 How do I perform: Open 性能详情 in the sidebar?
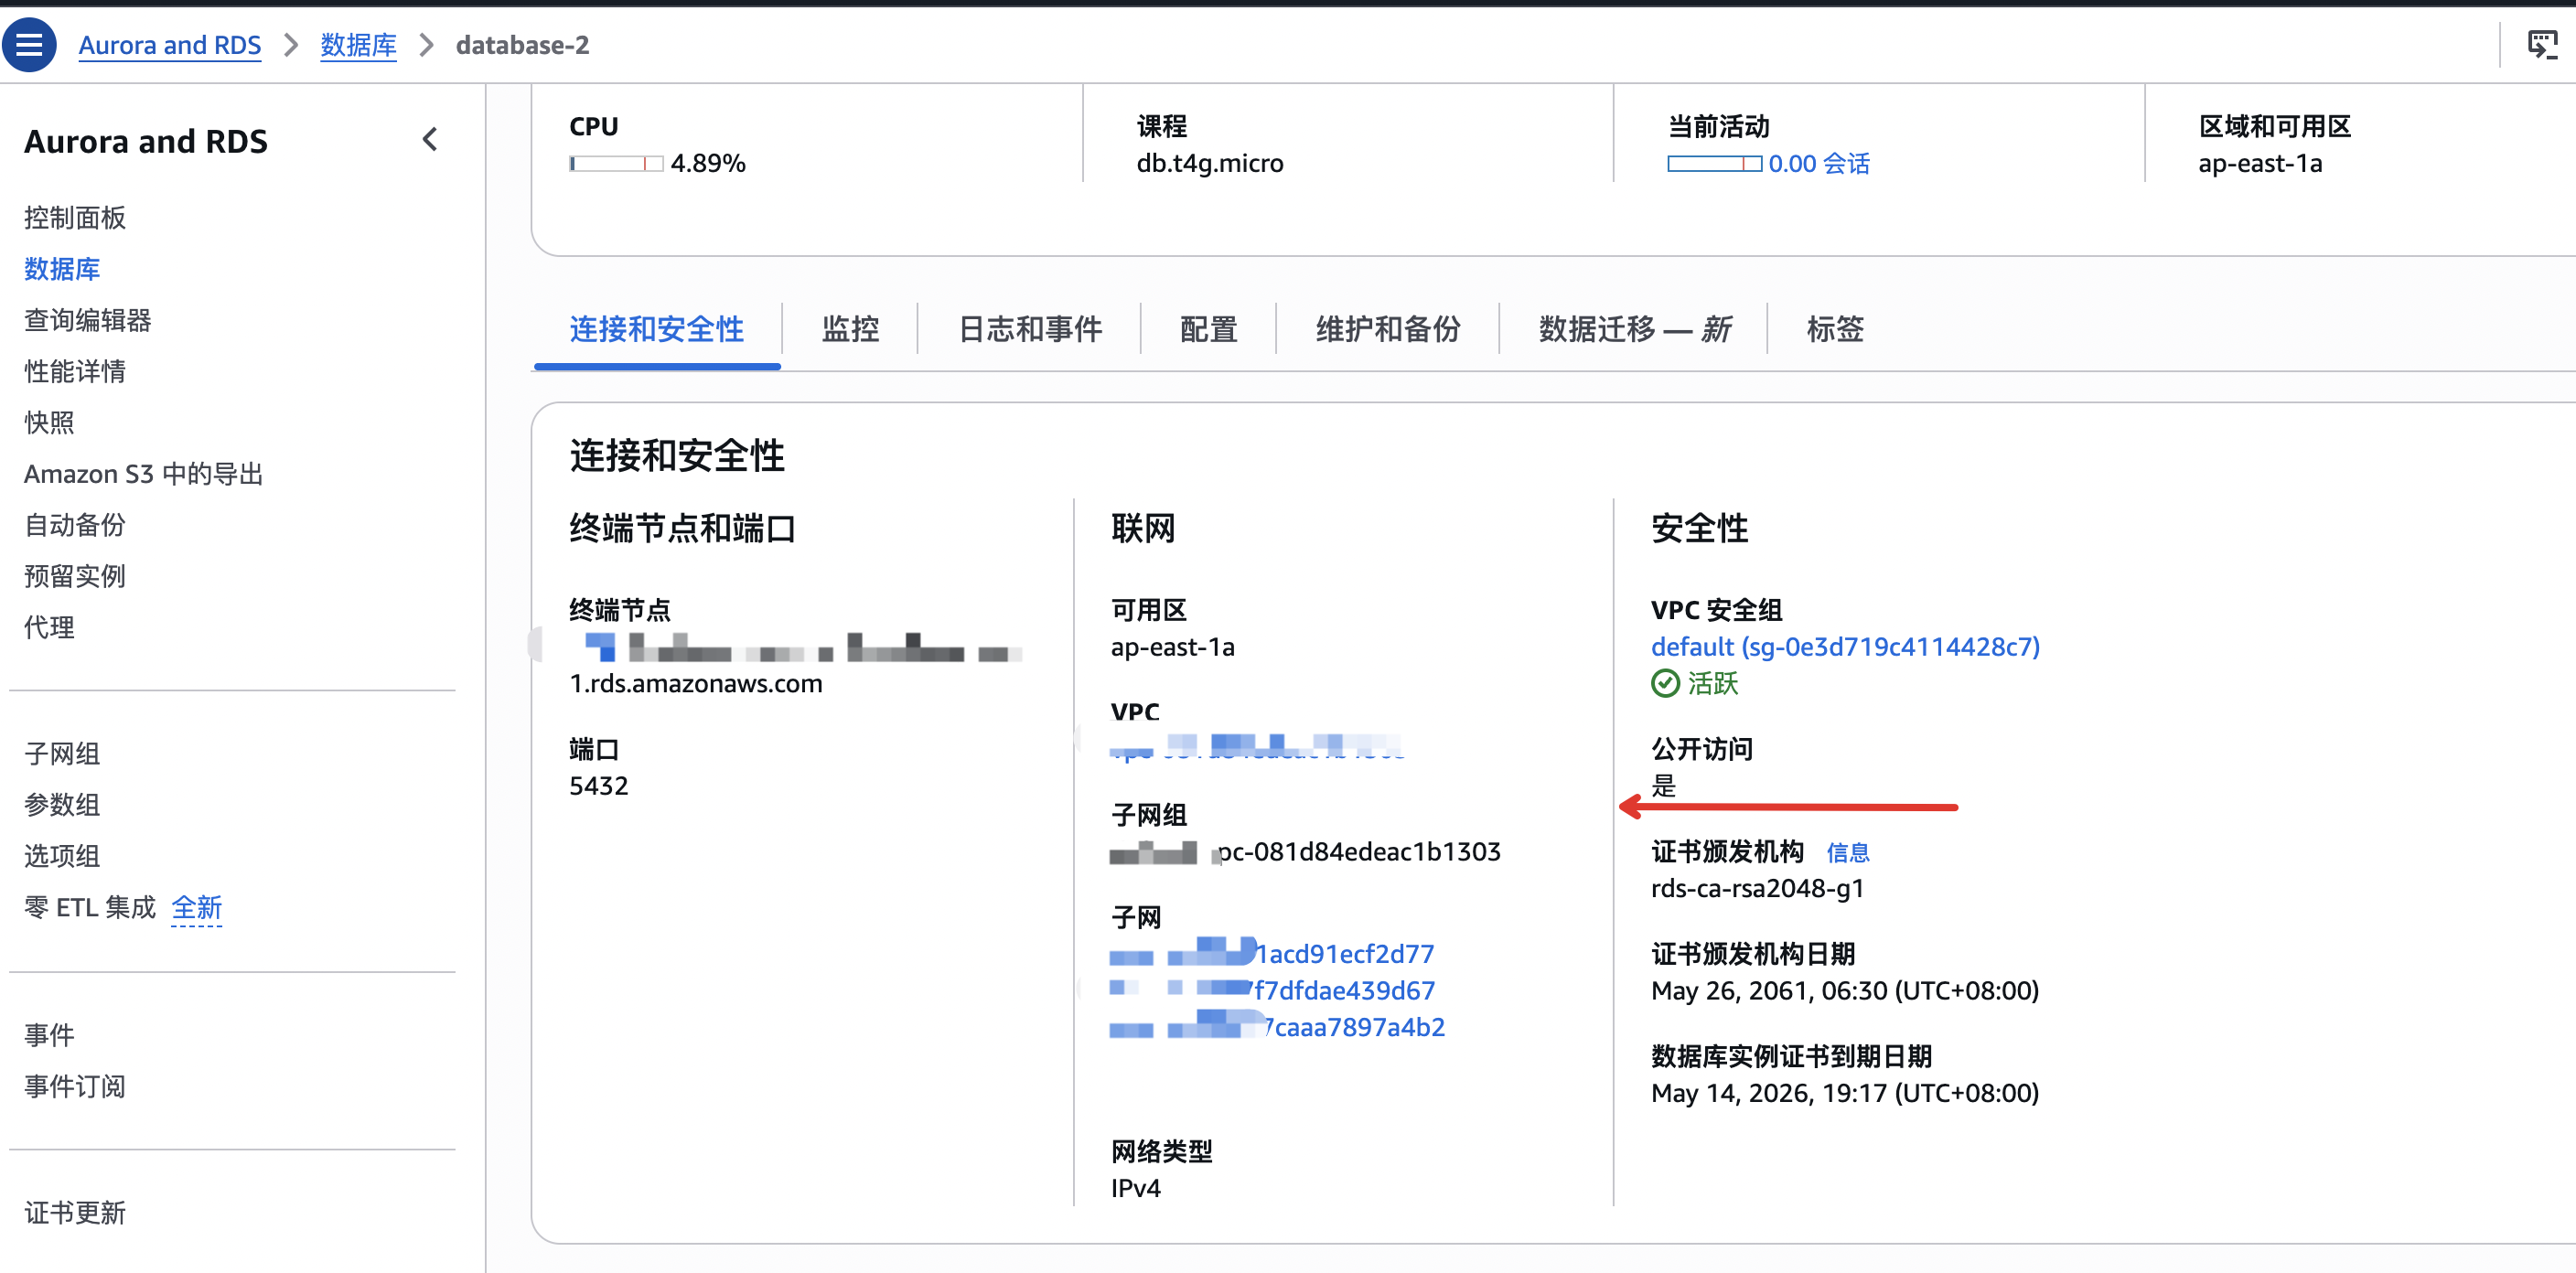tap(75, 371)
